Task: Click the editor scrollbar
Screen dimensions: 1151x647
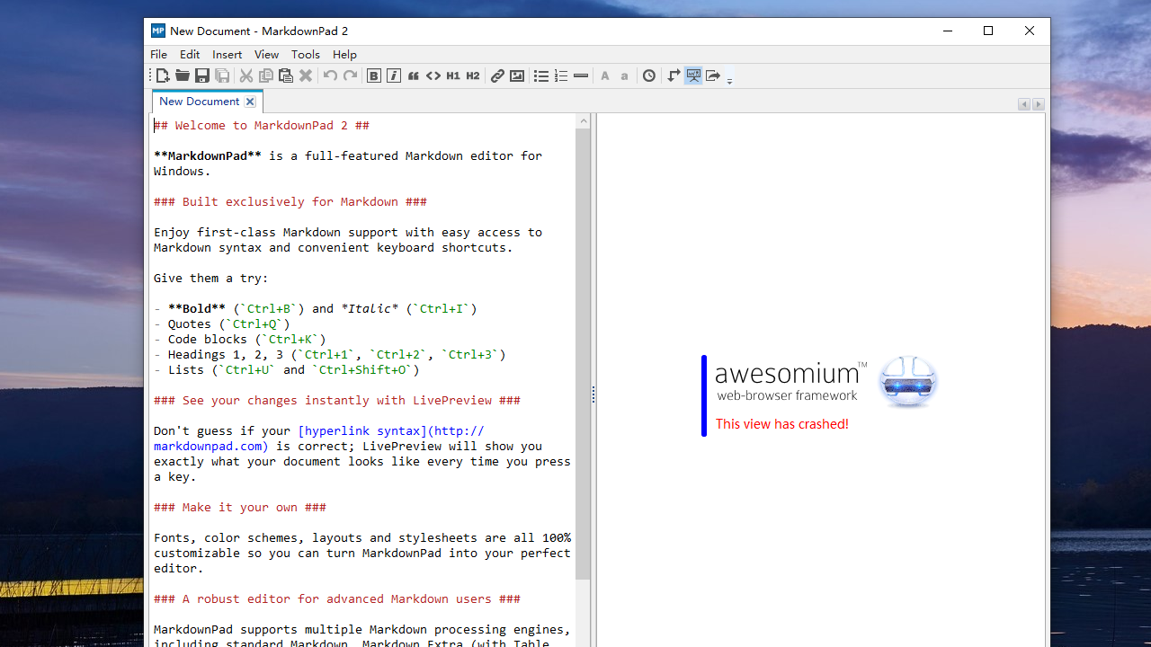Action: (583, 359)
